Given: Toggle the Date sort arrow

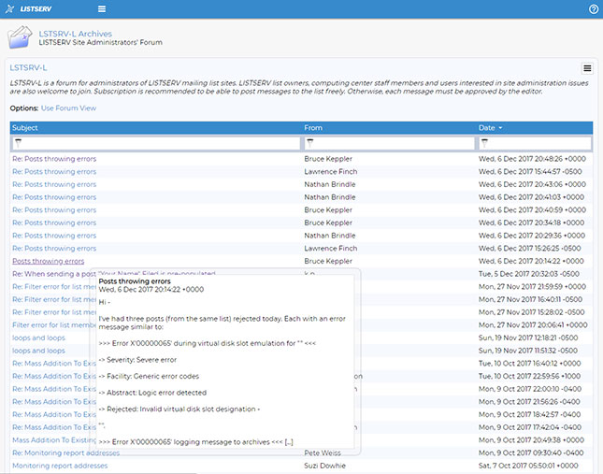Looking at the screenshot, I should (x=500, y=128).
